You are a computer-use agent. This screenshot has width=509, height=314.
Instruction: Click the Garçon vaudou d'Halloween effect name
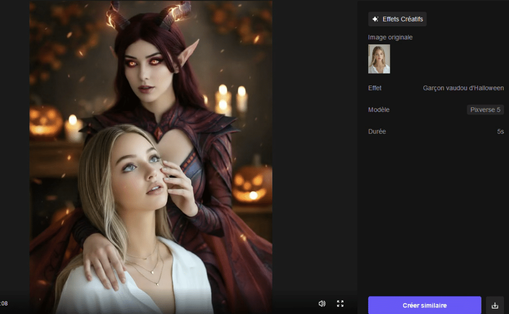point(463,88)
